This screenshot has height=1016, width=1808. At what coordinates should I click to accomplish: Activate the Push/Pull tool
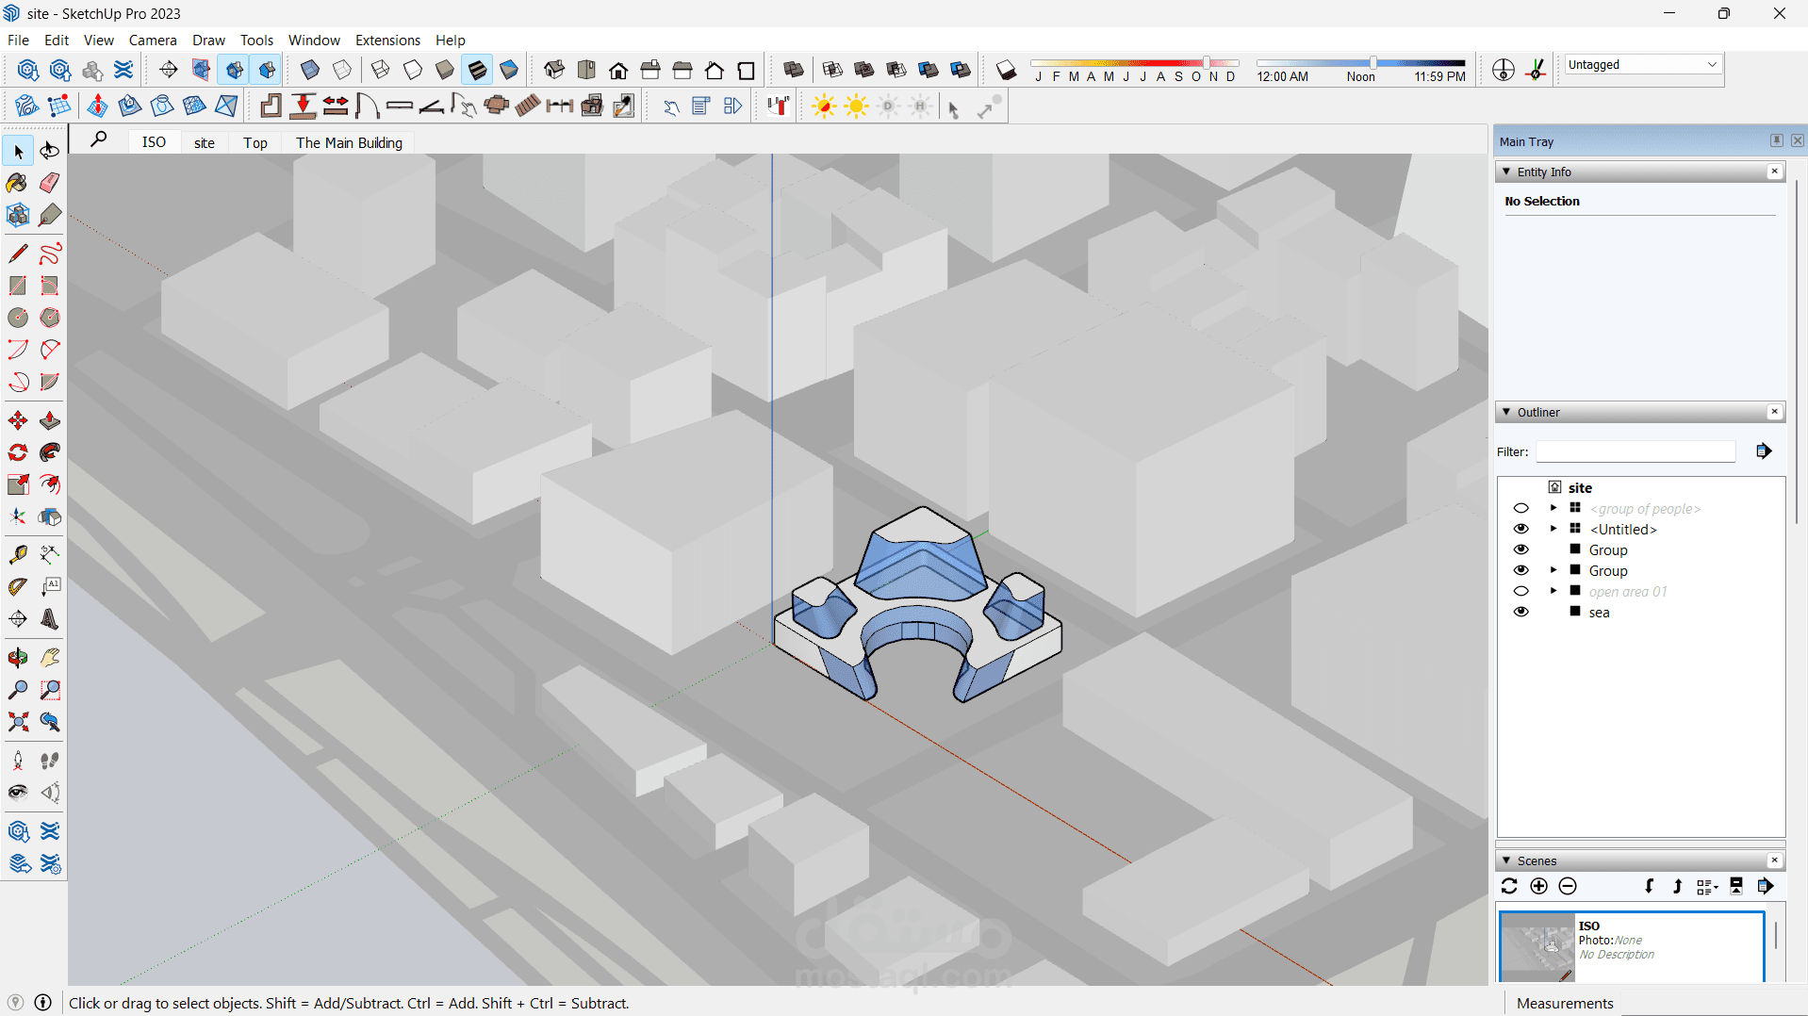(50, 420)
